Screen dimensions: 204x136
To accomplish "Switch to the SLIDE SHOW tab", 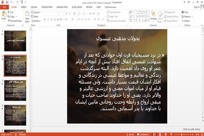I will coord(77,7).
